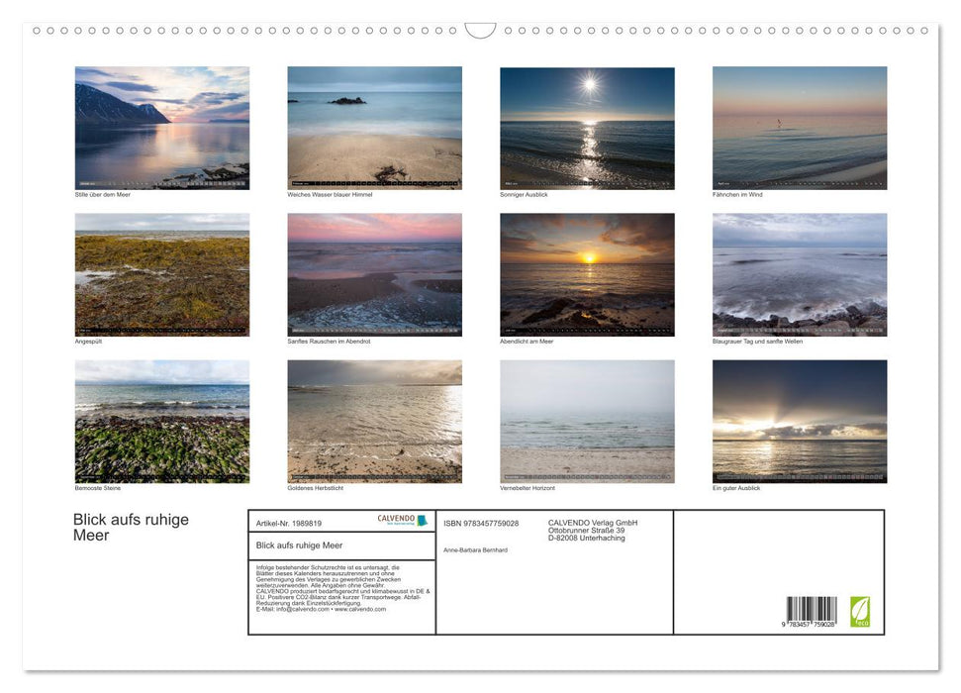Click the author name Anne-Barbara Bernhard
The image size is (961, 693).
(x=475, y=549)
